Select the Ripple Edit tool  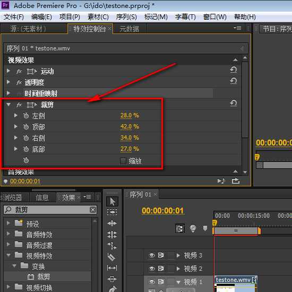coord(112,223)
